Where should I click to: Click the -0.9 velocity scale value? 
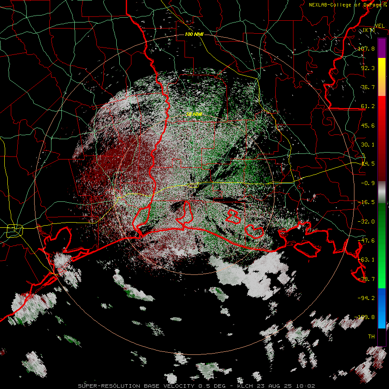click(x=368, y=183)
